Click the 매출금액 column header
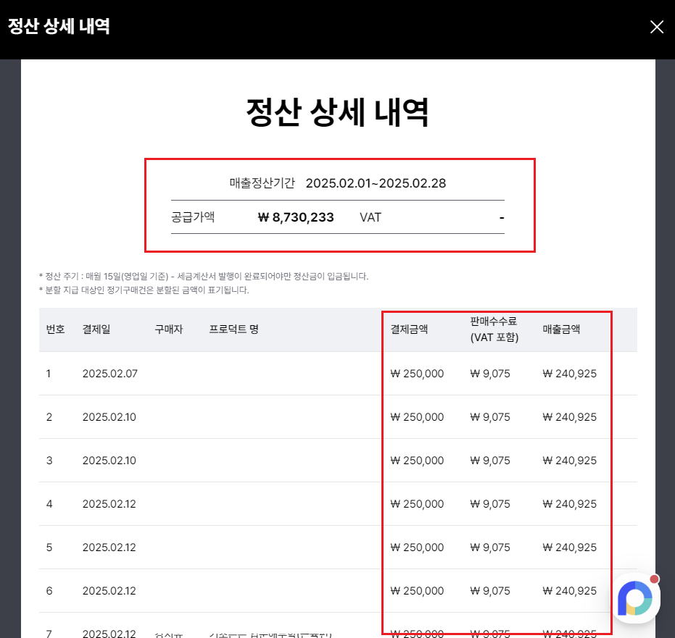Screen dimensions: 675x638 pyautogui.click(x=561, y=330)
